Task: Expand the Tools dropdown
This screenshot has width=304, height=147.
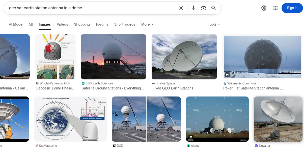Action: (x=214, y=24)
